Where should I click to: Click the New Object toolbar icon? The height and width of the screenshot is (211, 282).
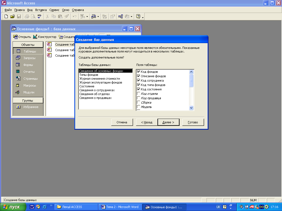127,16
